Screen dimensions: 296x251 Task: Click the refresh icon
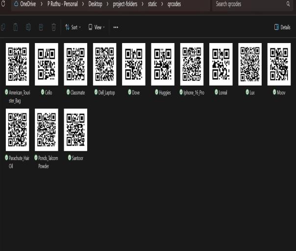(3, 4)
